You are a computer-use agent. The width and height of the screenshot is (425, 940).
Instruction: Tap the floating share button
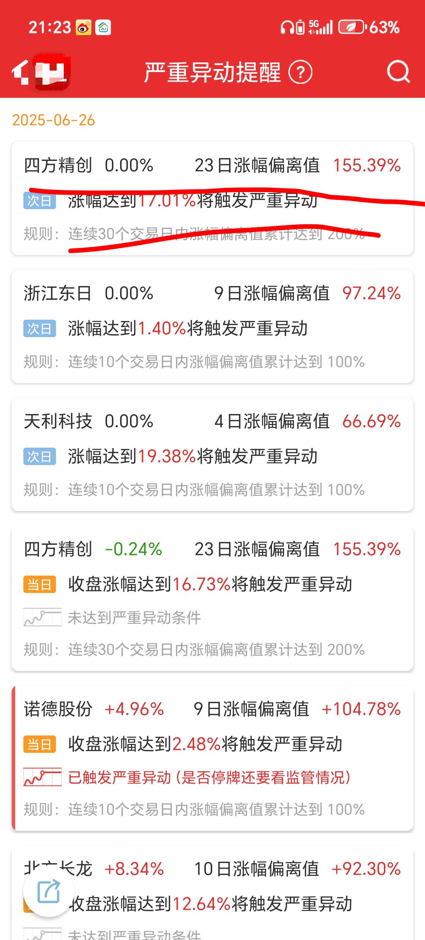(49, 891)
